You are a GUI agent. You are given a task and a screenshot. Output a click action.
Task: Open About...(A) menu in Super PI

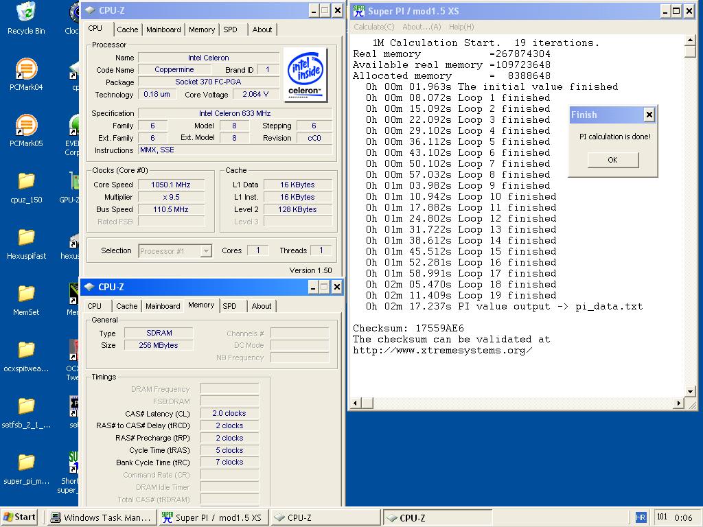[422, 27]
